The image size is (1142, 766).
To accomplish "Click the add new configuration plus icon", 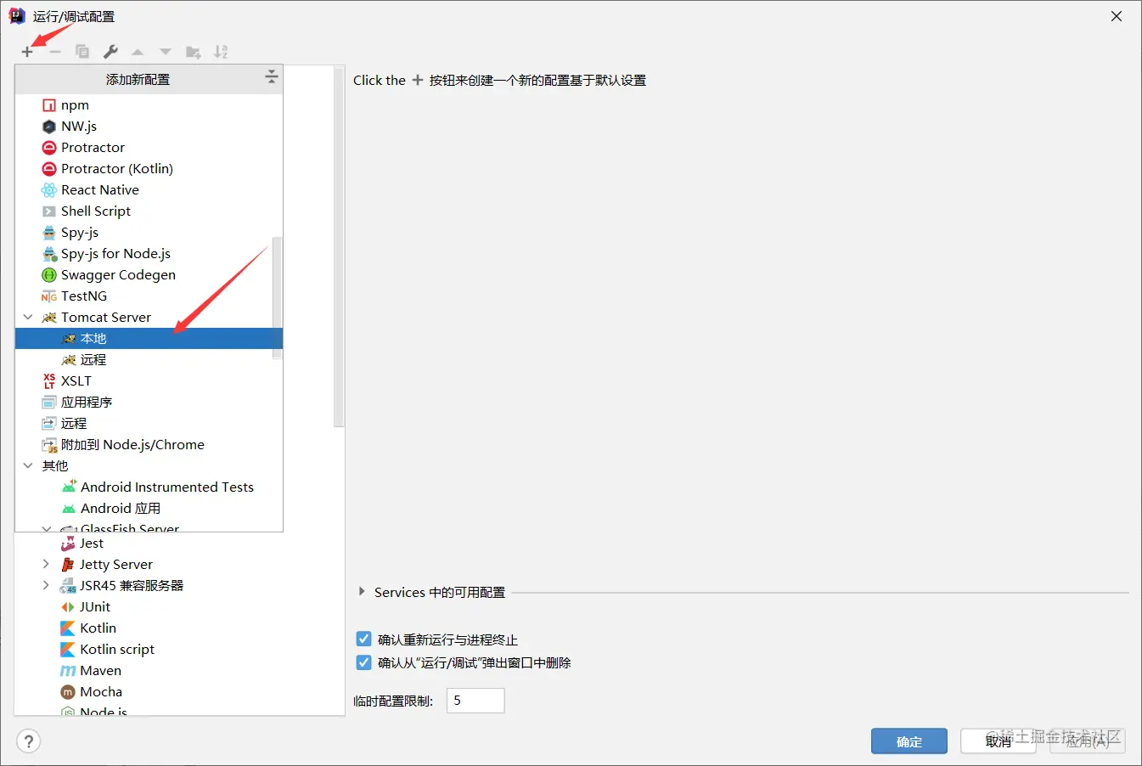I will click(27, 52).
